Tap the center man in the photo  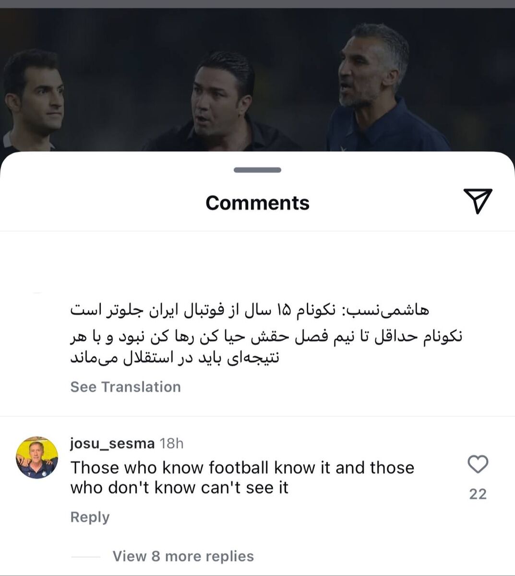pos(221,103)
